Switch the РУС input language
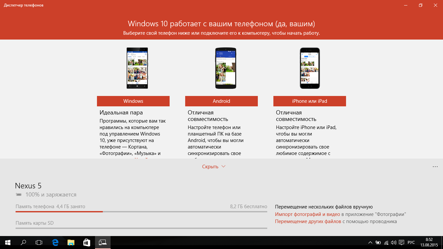This screenshot has height=249, width=443. point(411,243)
